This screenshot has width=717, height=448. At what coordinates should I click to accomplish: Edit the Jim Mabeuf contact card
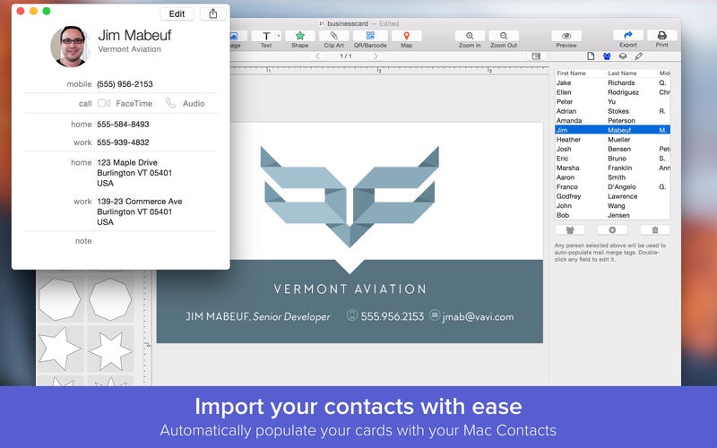coord(177,13)
